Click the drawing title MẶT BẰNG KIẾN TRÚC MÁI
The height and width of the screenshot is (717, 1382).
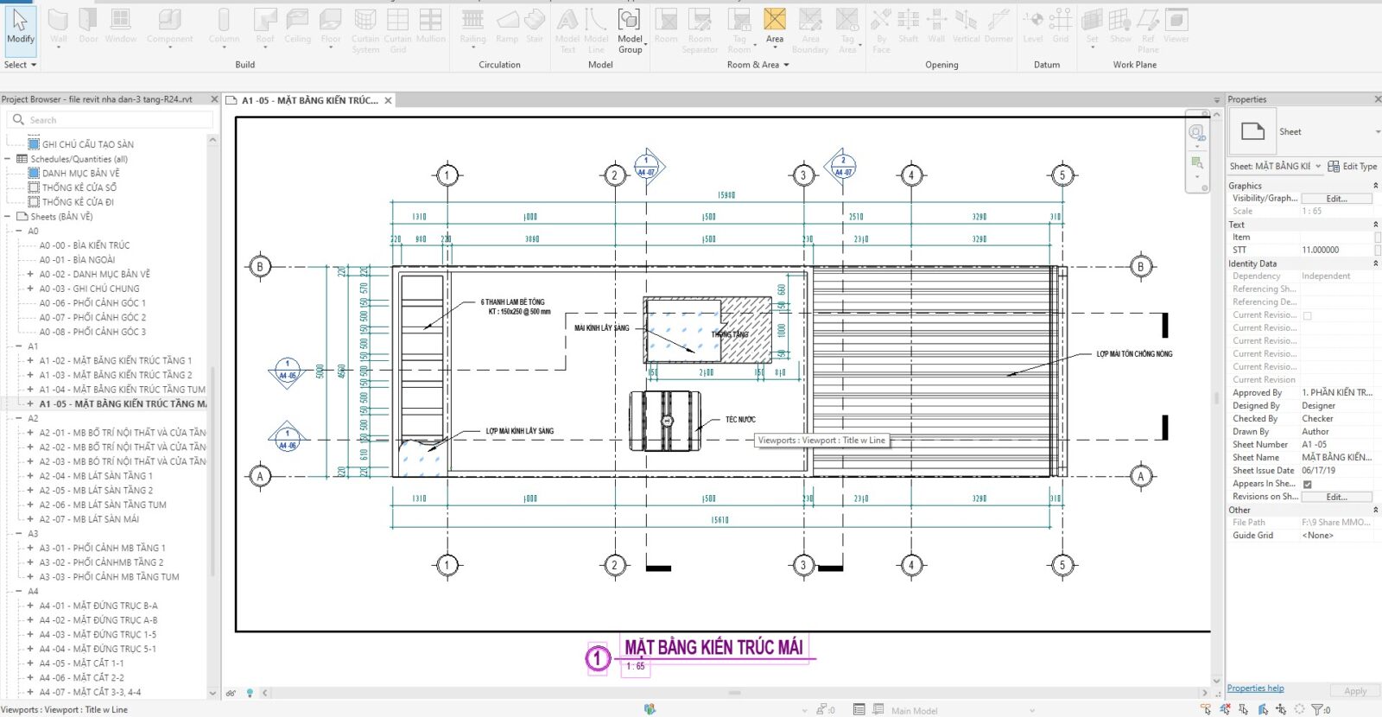click(x=713, y=647)
